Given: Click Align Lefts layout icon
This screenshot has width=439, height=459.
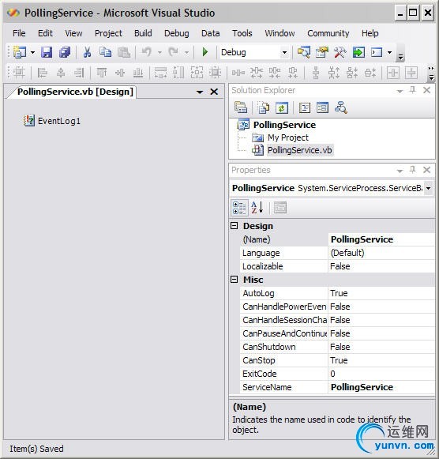Looking at the screenshot, I should tap(43, 73).
